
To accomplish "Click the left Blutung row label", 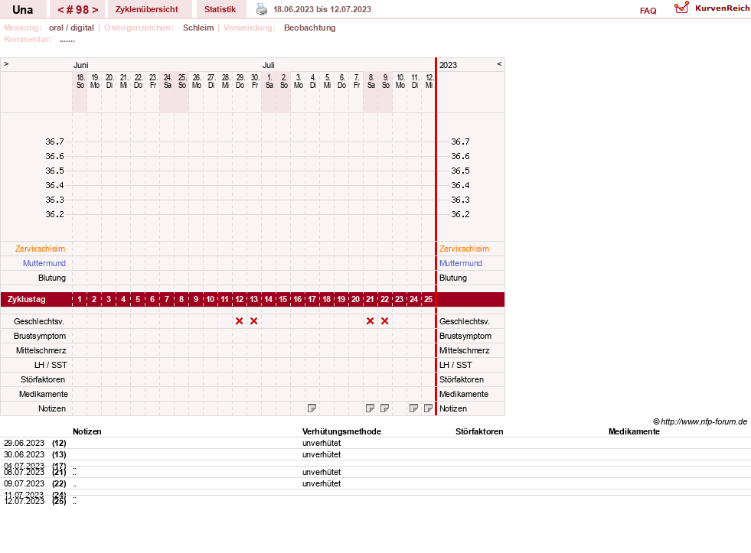I will tap(52, 278).
